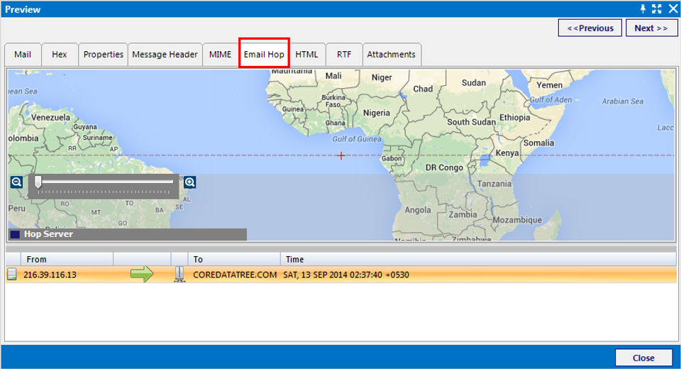
Task: Click the Close button at bottom
Action: click(643, 358)
